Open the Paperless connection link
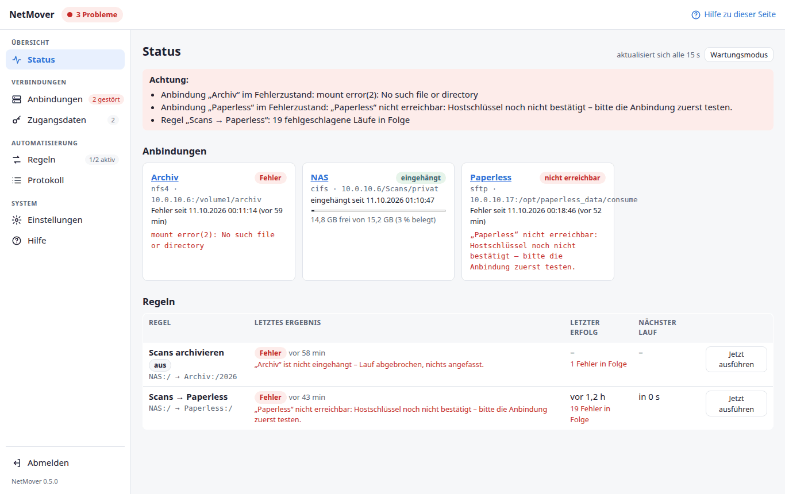The image size is (785, 494). point(491,177)
